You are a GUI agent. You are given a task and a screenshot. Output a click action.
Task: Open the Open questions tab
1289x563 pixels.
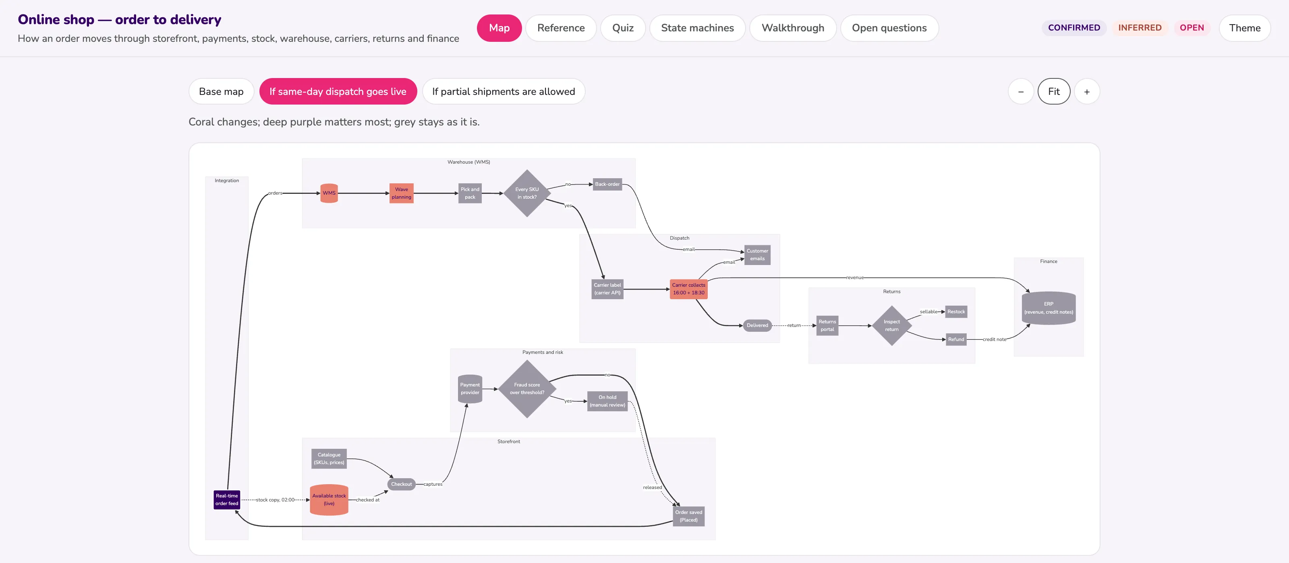point(889,28)
